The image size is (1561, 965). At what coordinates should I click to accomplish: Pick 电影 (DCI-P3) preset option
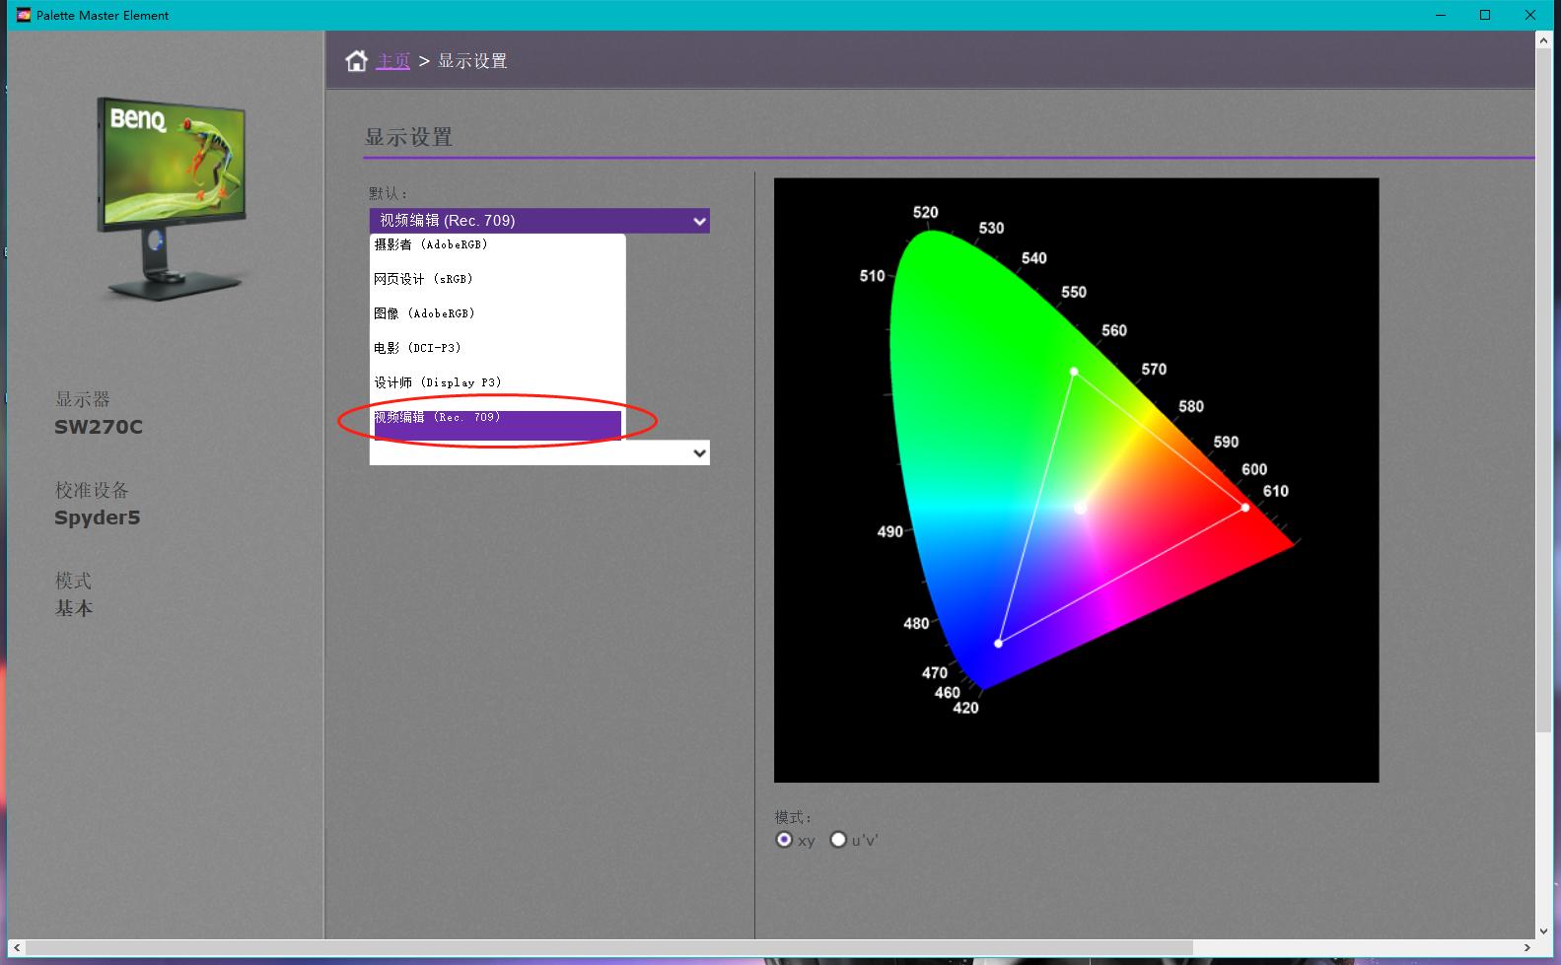(418, 348)
